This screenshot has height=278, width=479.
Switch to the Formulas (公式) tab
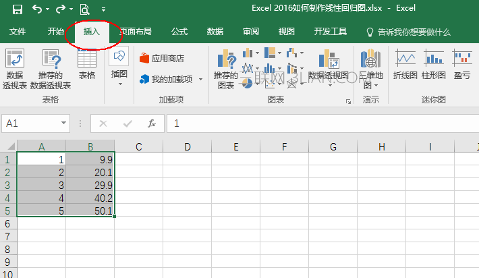pyautogui.click(x=179, y=32)
